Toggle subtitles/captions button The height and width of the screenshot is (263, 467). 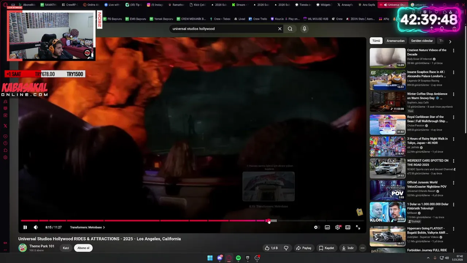[x=327, y=227]
